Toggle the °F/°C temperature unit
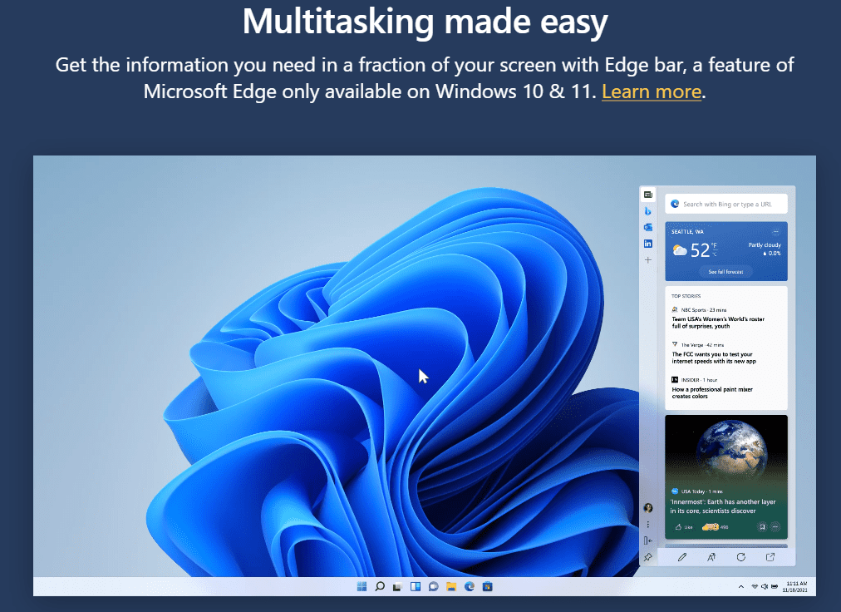The height and width of the screenshot is (612, 841). 714,249
